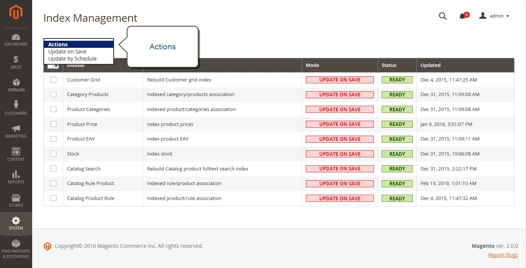Choose Update by Schedule option

(73, 59)
